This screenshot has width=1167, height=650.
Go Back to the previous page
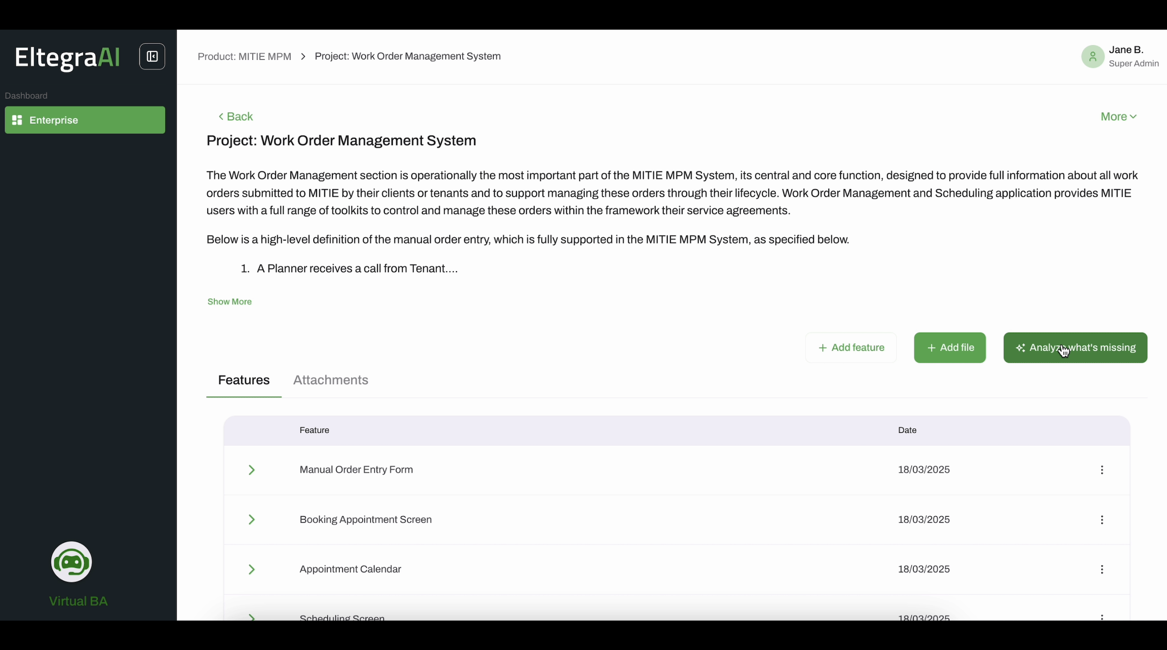236,117
